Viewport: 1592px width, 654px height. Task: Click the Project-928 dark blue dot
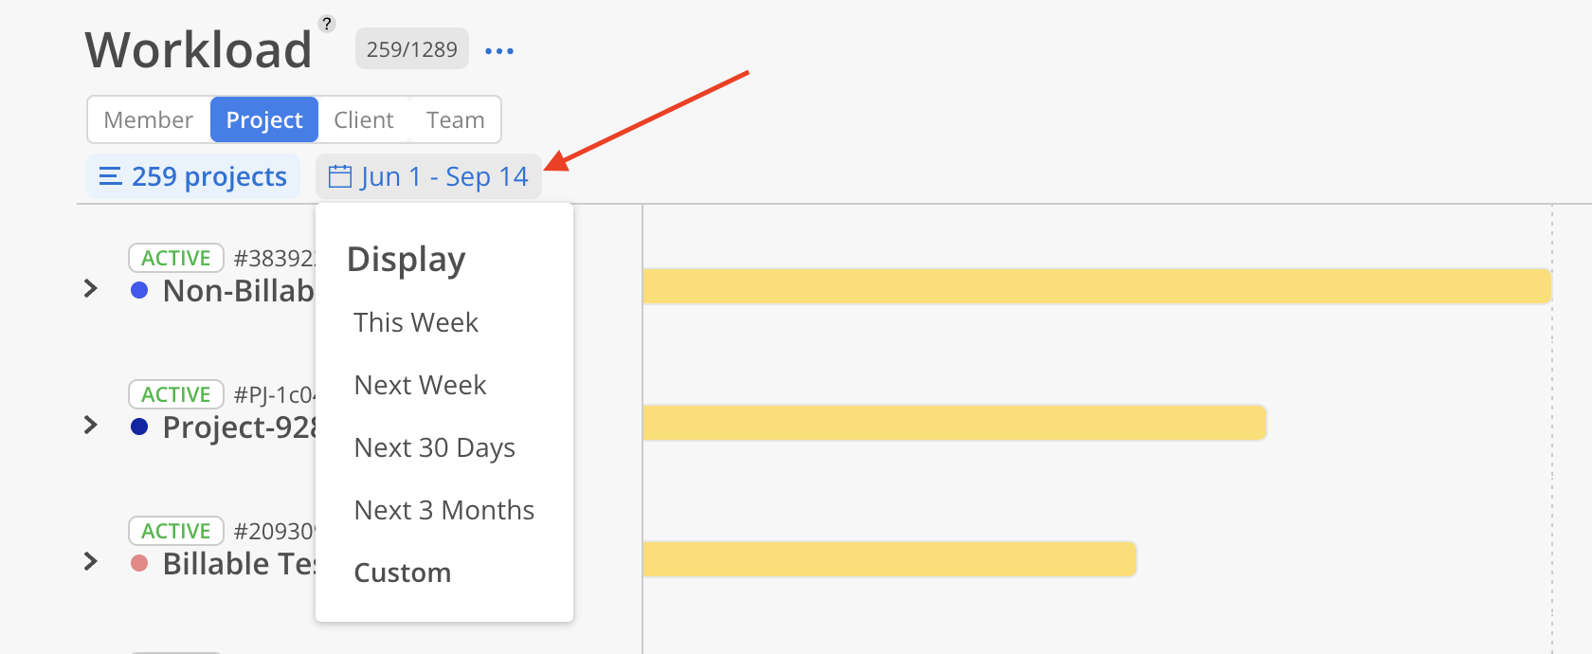coord(139,427)
